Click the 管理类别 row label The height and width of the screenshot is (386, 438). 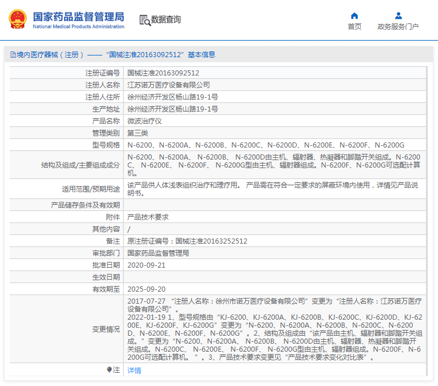(106, 133)
